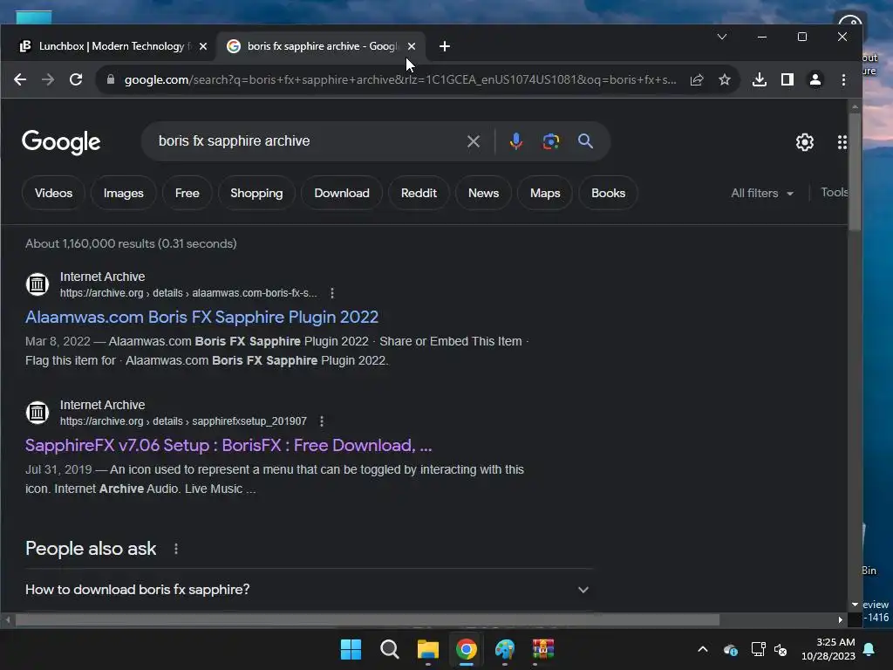Apply the Download filter chip

click(x=342, y=193)
